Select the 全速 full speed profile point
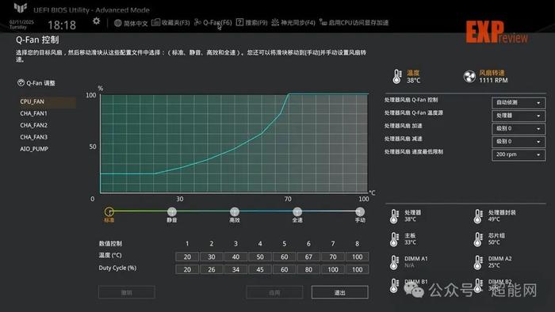Image resolution: width=555 pixels, height=312 pixels. [x=297, y=211]
